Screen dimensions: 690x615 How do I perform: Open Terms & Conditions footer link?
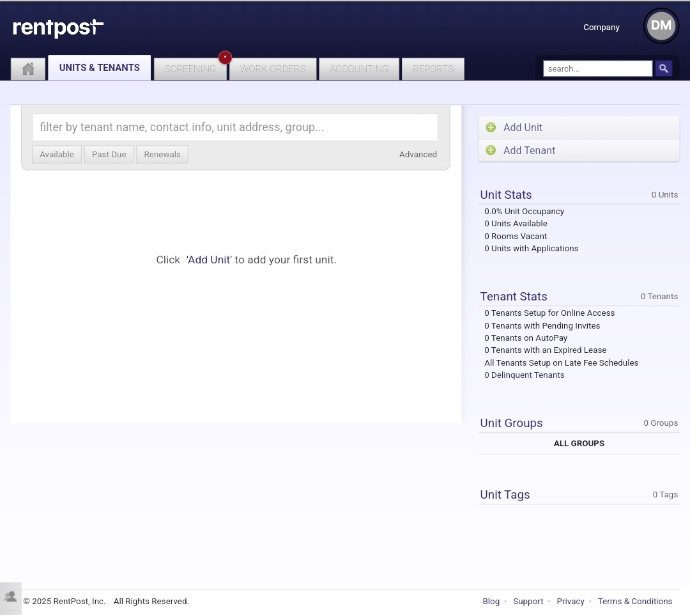coord(634,602)
